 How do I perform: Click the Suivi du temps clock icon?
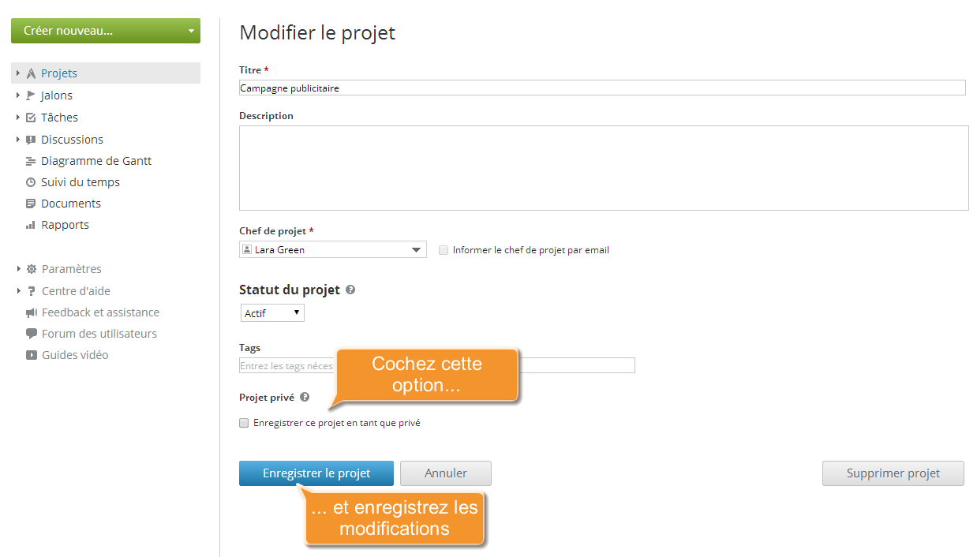click(x=31, y=182)
